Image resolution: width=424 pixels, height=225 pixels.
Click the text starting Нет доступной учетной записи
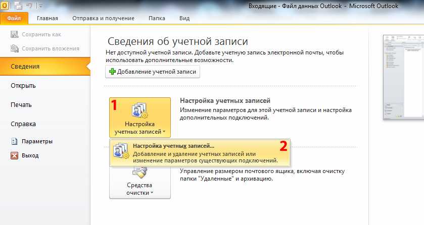[224, 57]
